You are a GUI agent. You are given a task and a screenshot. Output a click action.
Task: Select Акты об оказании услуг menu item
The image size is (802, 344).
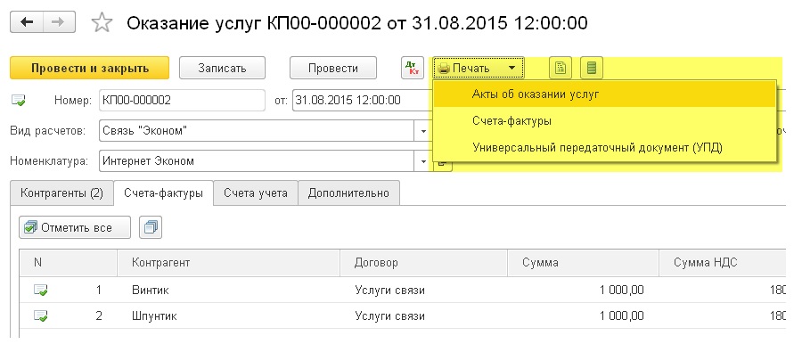click(x=604, y=94)
